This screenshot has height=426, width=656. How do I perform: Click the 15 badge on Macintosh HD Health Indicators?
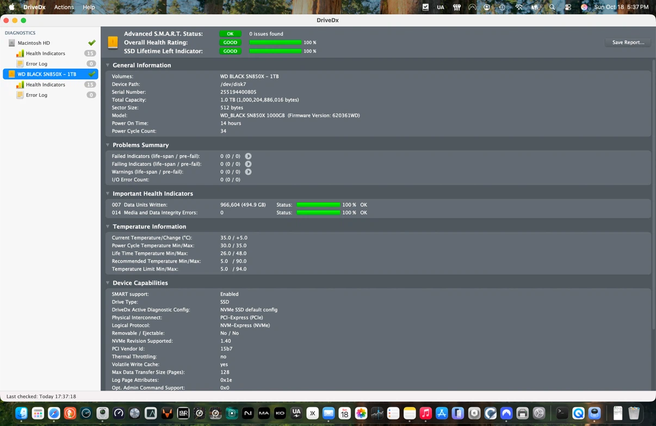point(90,53)
